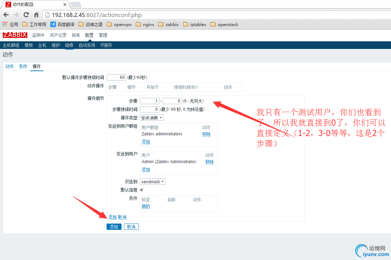The height and width of the screenshot is (260, 391).
Task: Open a new browser tab
Action: click(x=76, y=5)
